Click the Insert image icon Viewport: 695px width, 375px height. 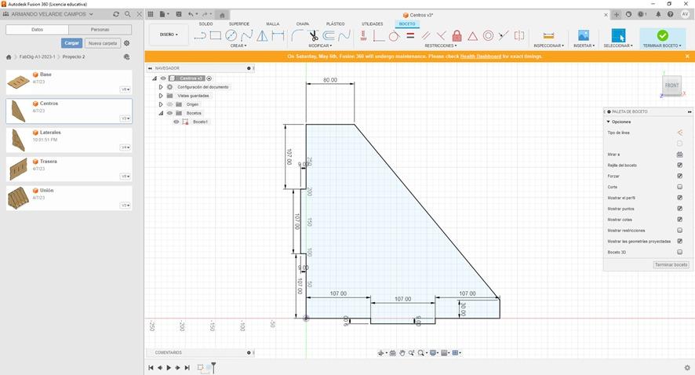pos(584,35)
